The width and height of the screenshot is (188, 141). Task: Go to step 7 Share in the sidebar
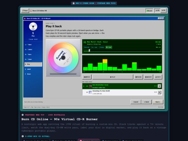point(33,74)
